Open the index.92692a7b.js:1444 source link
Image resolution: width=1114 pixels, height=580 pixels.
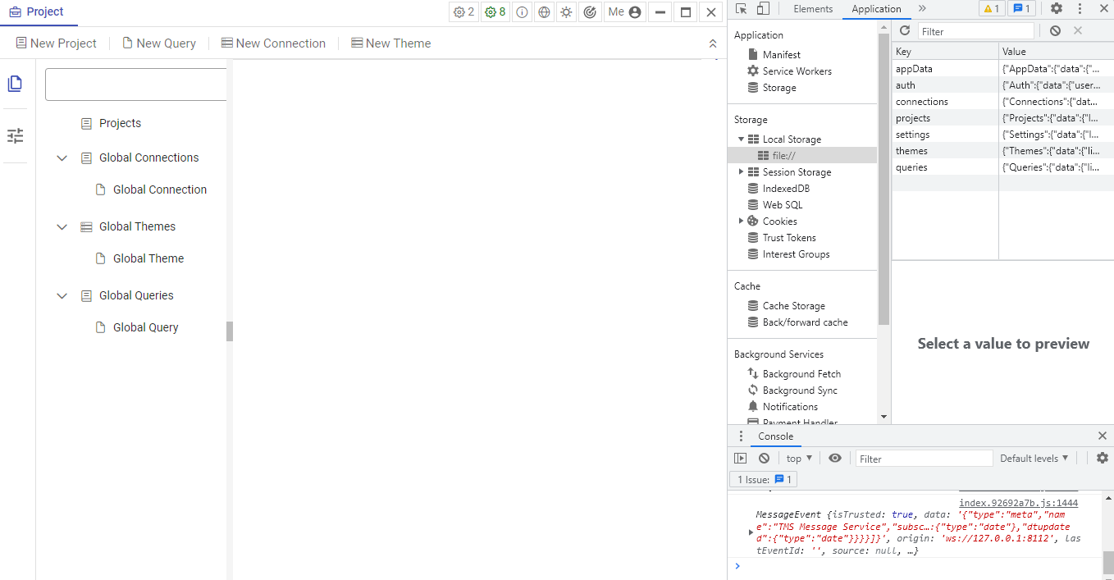coord(1017,502)
